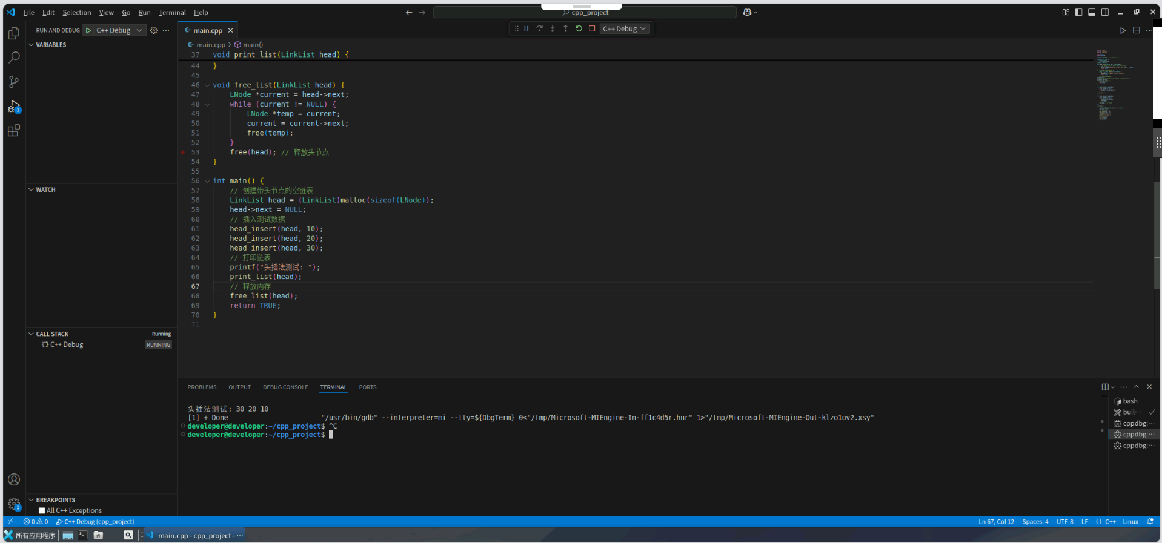Fold the while loop at line 48
Image resolution: width=1162 pixels, height=543 pixels.
[x=207, y=105]
